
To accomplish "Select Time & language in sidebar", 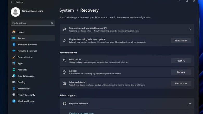I will coord(26,76).
